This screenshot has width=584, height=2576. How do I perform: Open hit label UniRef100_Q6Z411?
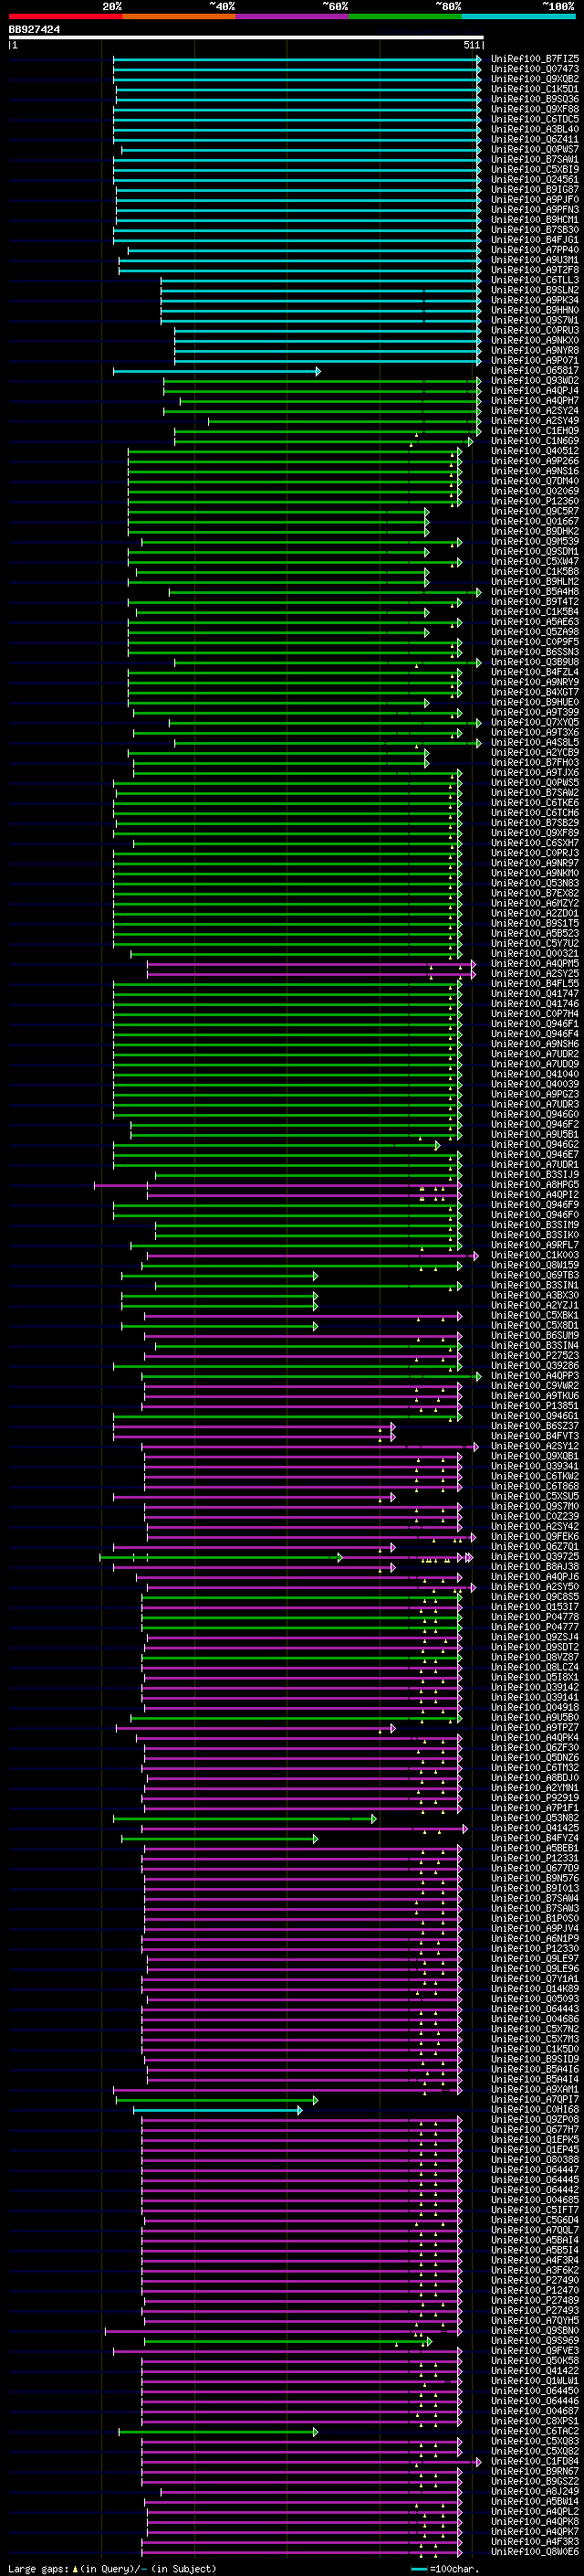point(535,139)
